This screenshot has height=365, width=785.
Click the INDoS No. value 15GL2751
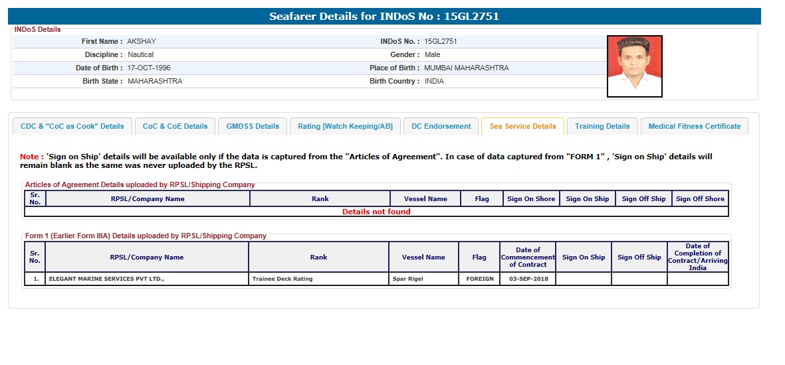click(441, 41)
